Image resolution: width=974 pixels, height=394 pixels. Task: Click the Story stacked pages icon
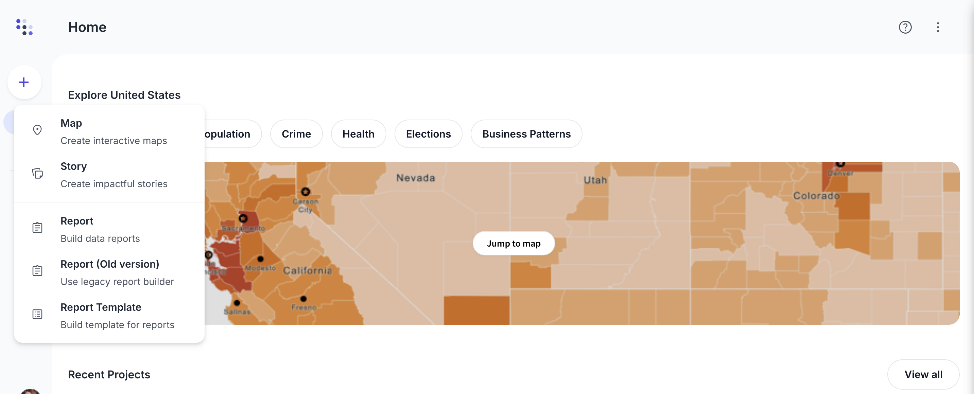tap(37, 173)
